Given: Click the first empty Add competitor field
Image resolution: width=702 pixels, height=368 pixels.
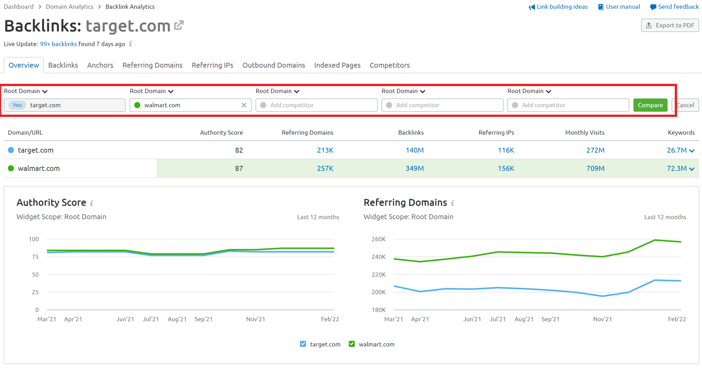Looking at the screenshot, I should tap(316, 105).
